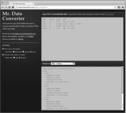This screenshot has width=126, height=113.
Task: Go back with the browser back arrow
Action: pyautogui.click(x=3, y=7)
